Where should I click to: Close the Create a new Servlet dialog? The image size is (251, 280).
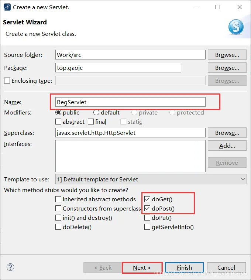(x=240, y=7)
